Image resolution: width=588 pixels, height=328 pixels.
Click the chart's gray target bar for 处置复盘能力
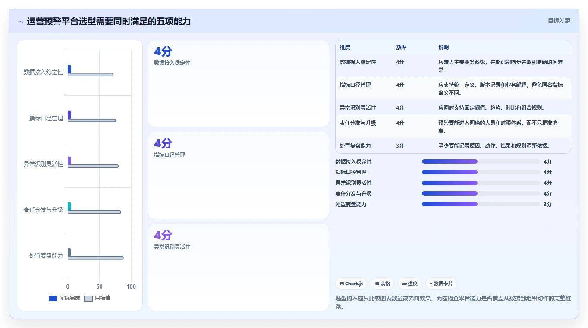(x=96, y=258)
